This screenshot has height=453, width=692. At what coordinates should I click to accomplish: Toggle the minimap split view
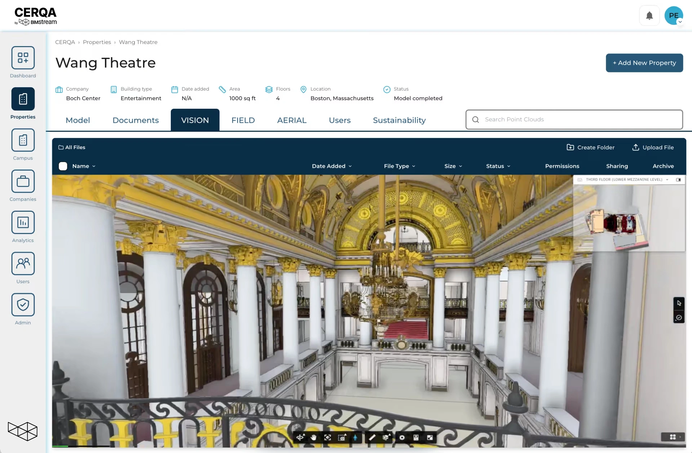coord(679,180)
